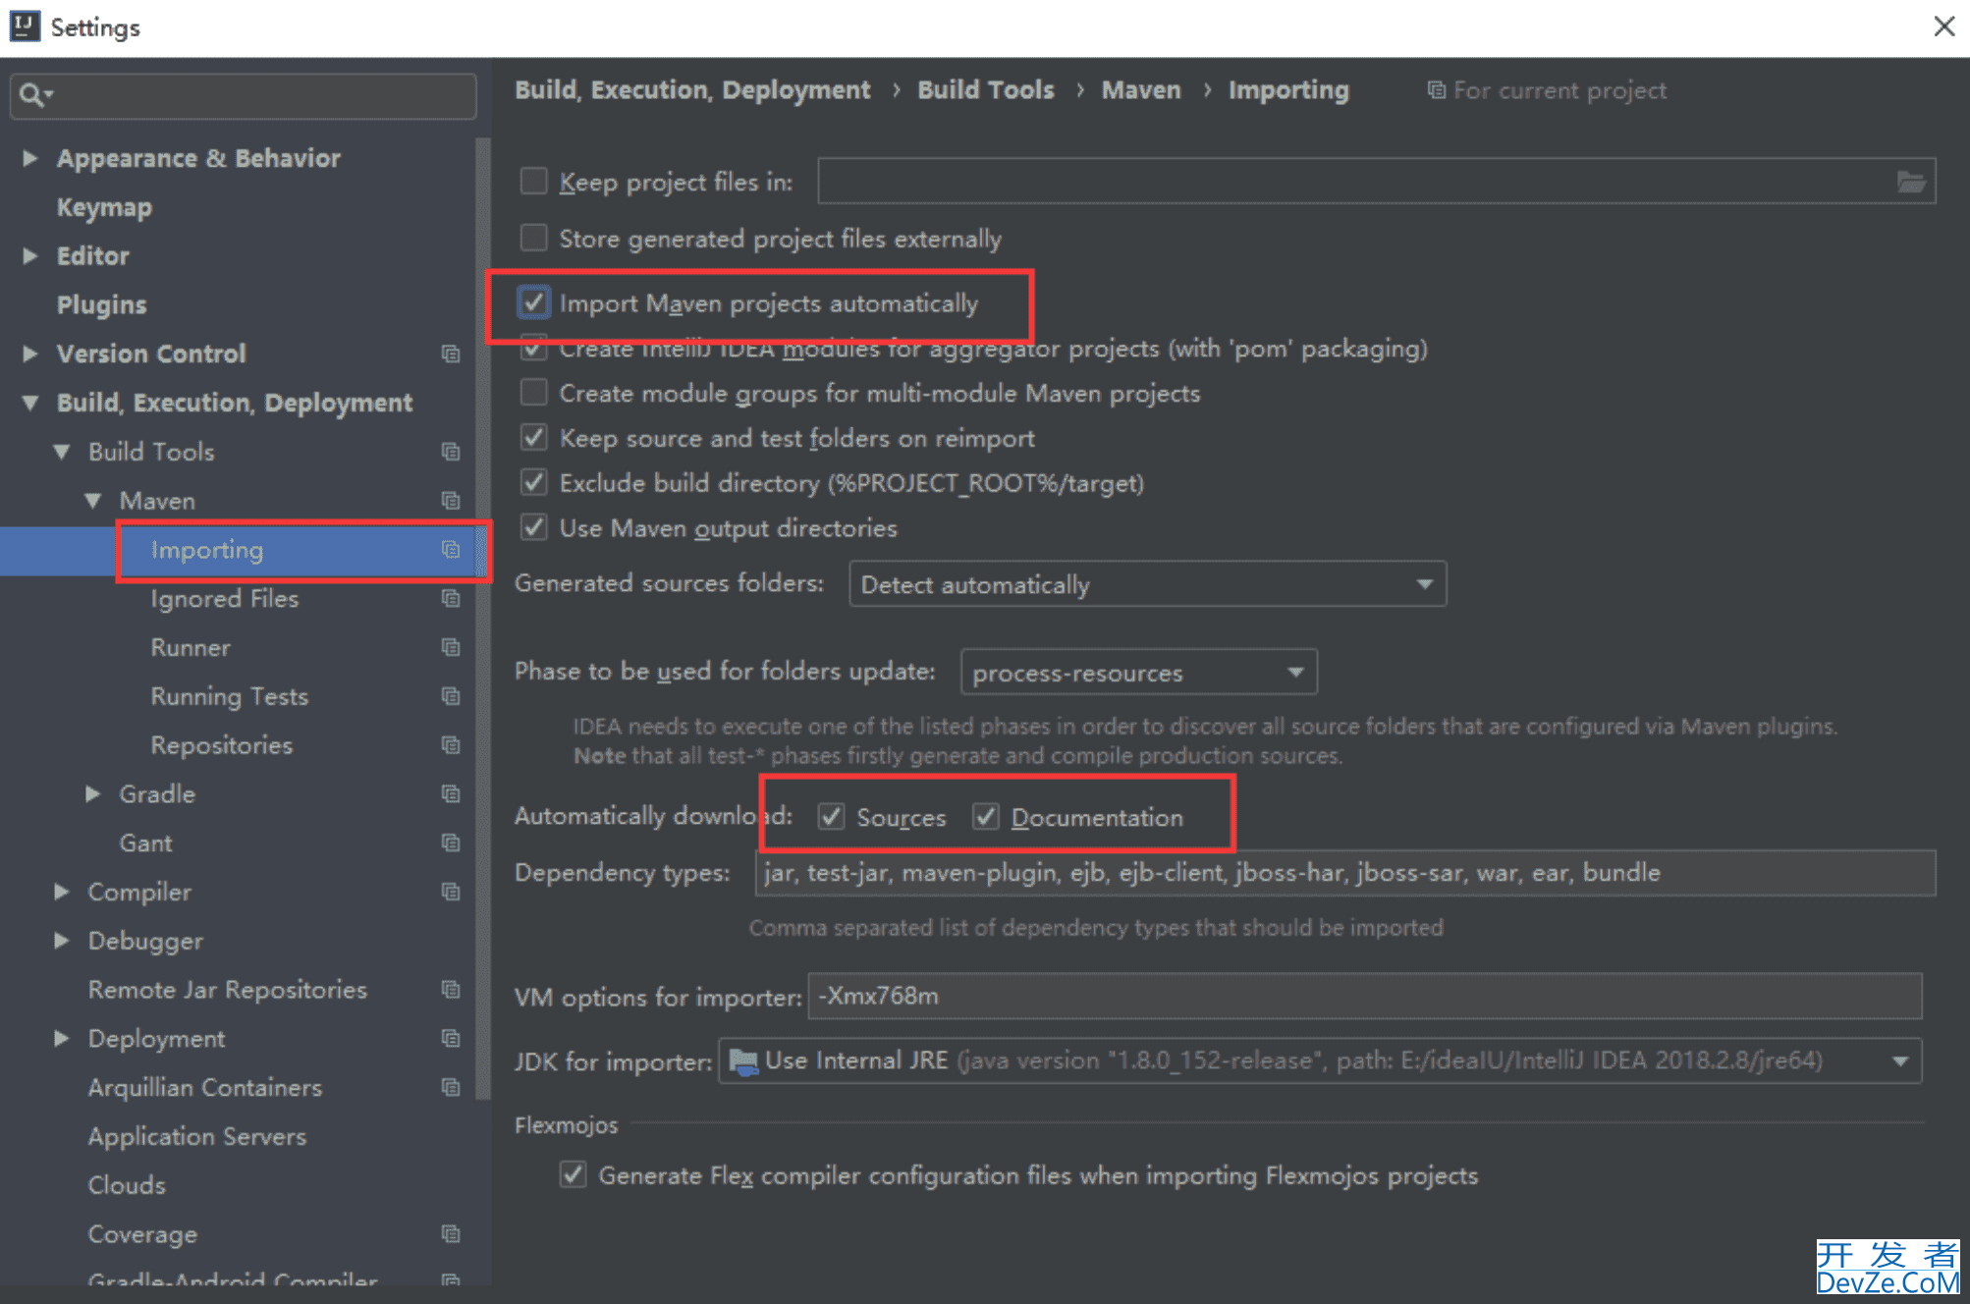Collapse the Maven node

[93, 501]
